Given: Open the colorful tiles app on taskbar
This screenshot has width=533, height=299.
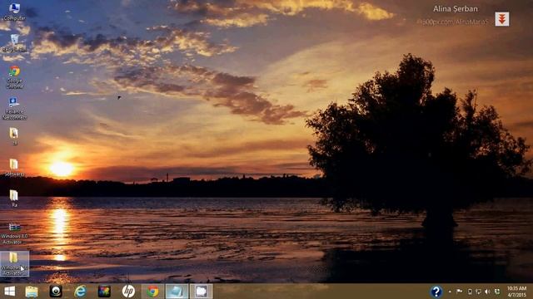Looking at the screenshot, I should [x=104, y=292].
